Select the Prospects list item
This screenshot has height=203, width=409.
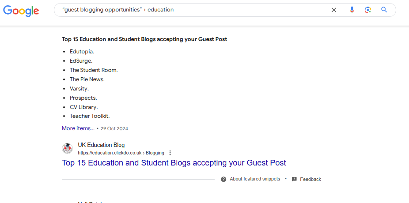click(x=83, y=98)
